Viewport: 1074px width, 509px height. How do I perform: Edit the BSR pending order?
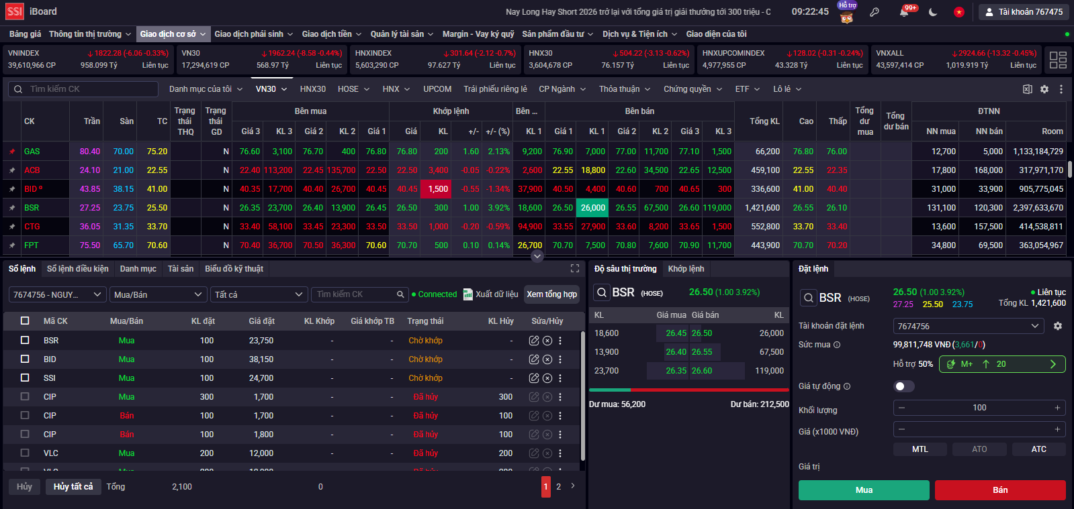pyautogui.click(x=534, y=341)
